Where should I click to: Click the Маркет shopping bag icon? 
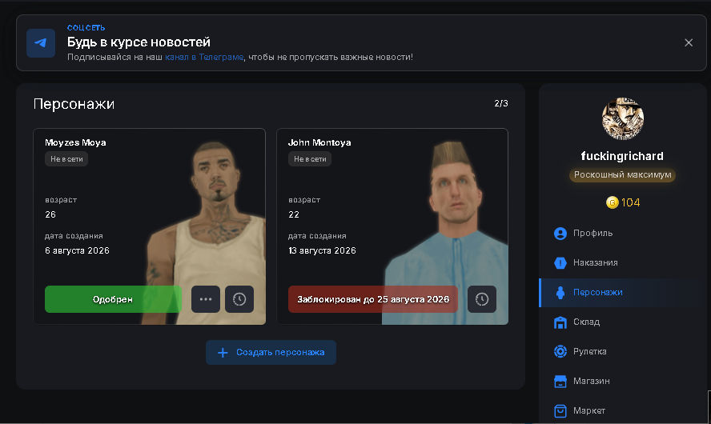click(x=560, y=411)
